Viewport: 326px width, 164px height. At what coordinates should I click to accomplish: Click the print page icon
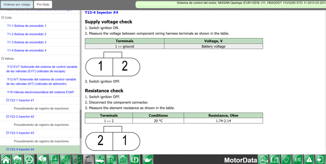point(263,159)
